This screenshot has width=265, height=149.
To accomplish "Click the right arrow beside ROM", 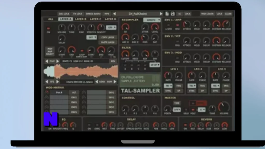I will [x=115, y=82].
